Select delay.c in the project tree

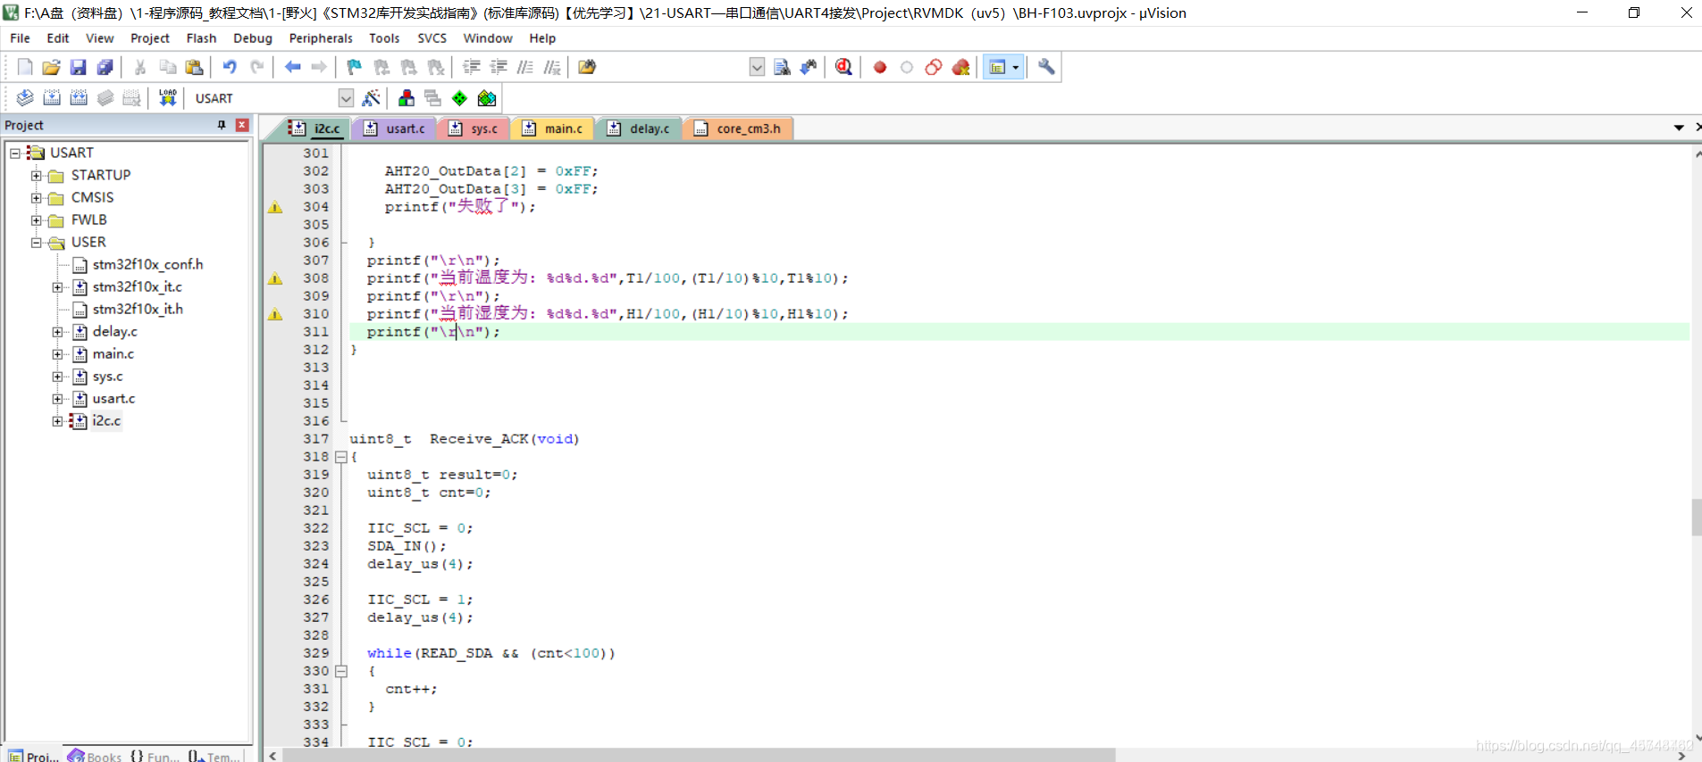[x=115, y=332]
